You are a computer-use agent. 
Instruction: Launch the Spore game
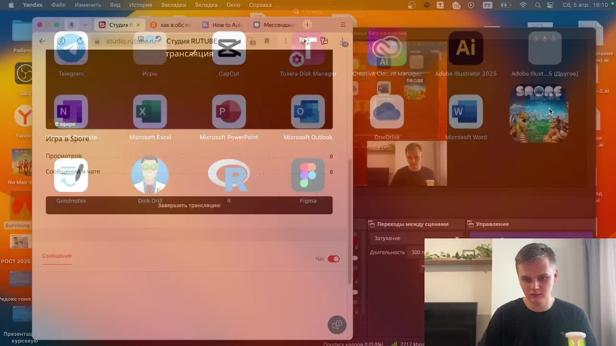539,113
